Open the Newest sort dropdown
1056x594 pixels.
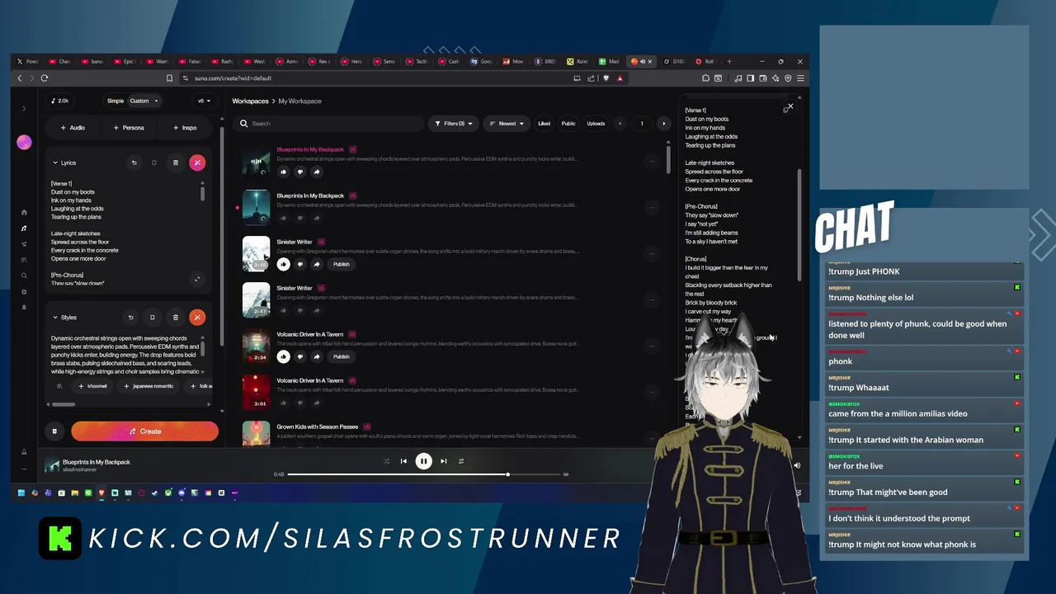507,124
